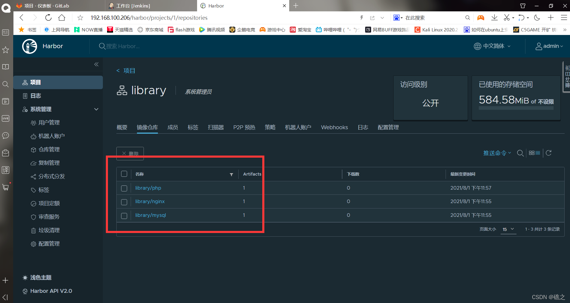Add item with sidebar plus icon
The width and height of the screenshot is (570, 303).
5,280
